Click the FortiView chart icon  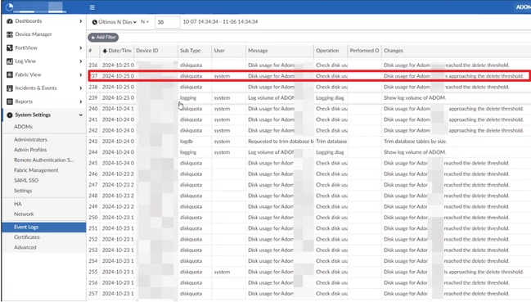click(10, 47)
